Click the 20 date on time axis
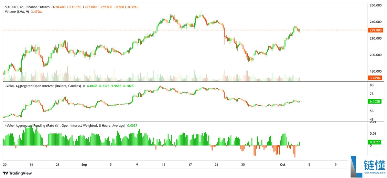Viewport: 387px width, 178px height. (x=5, y=165)
